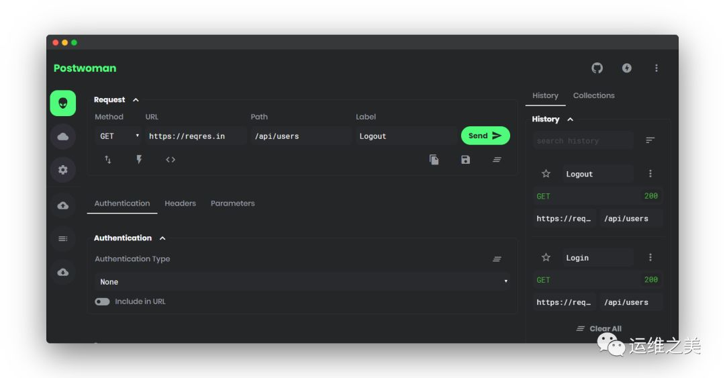Switch to the Authentication tab
The height and width of the screenshot is (378, 725).
[x=122, y=203]
